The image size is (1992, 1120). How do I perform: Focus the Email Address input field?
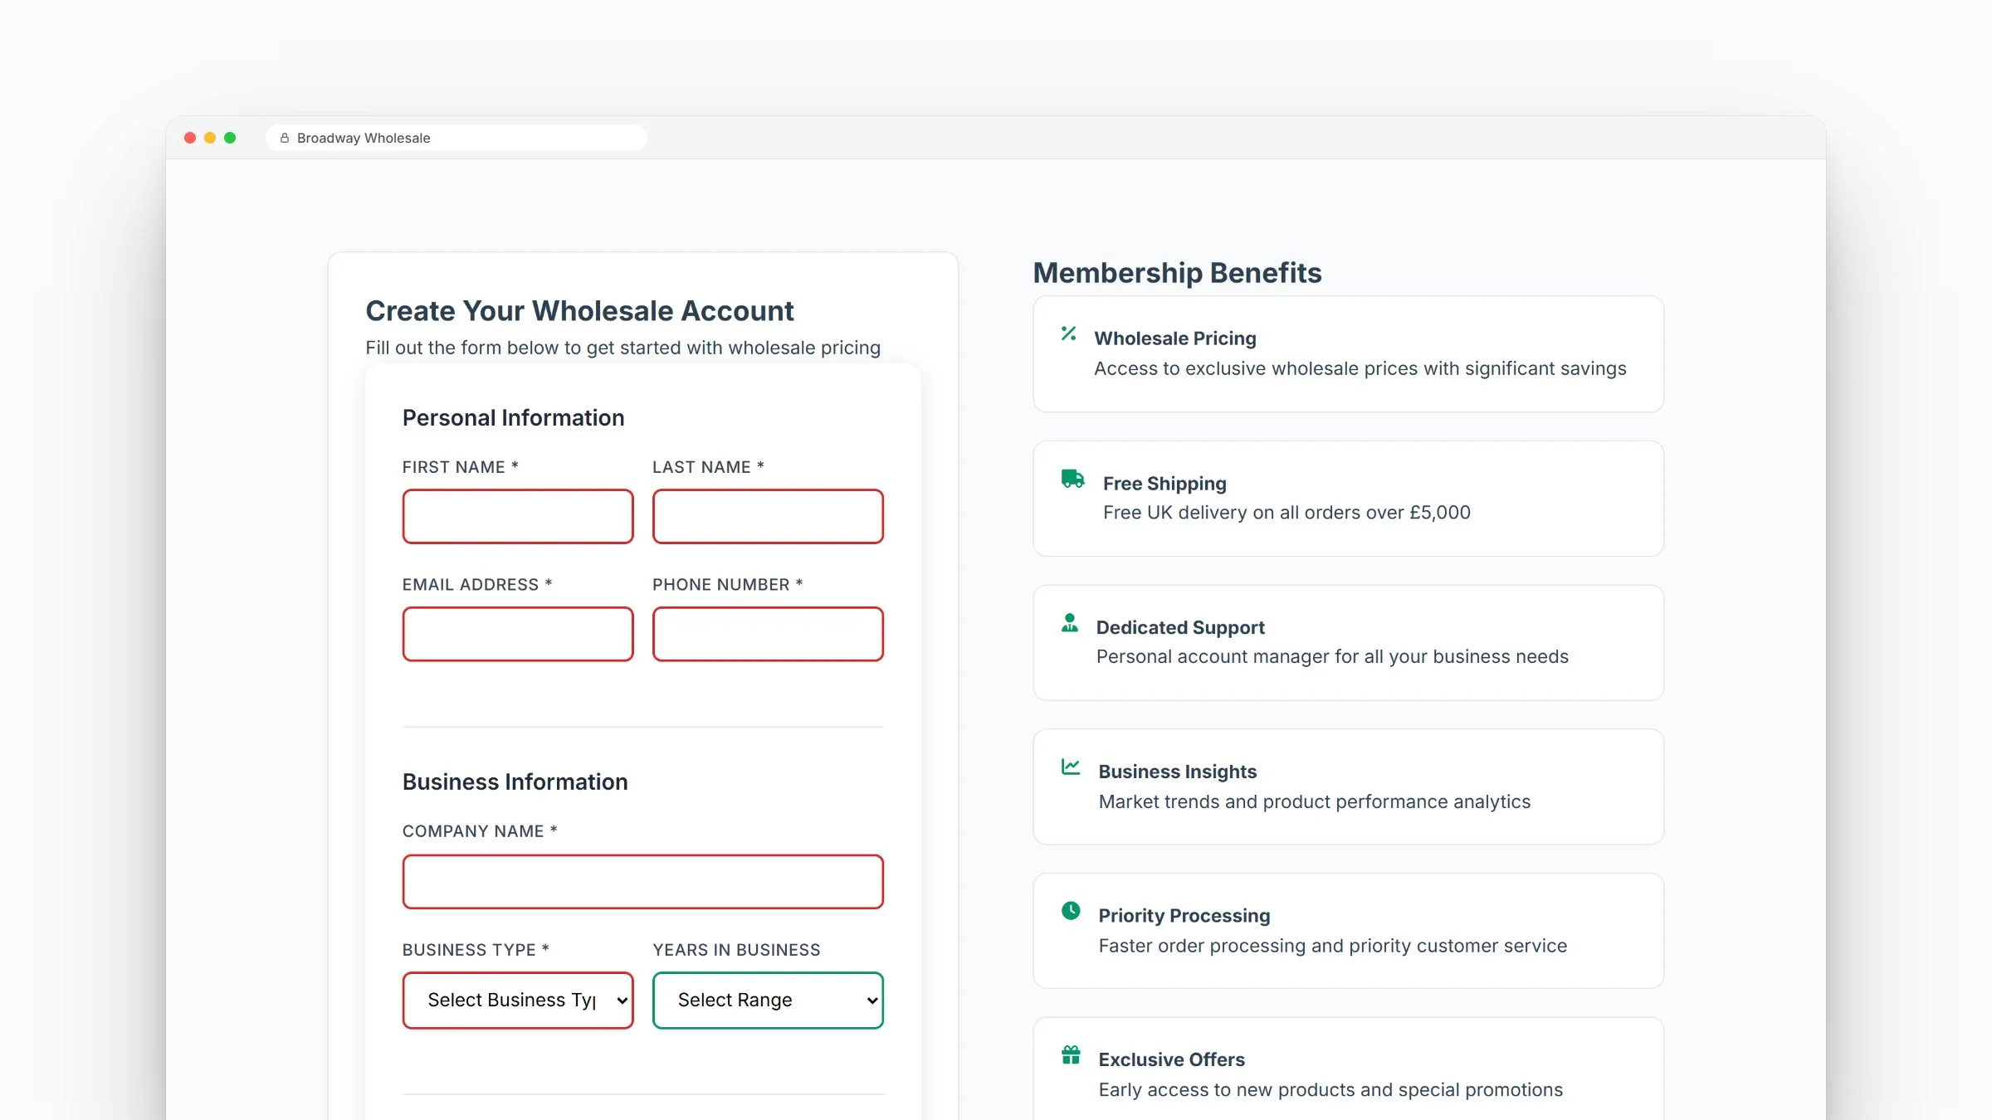click(518, 635)
